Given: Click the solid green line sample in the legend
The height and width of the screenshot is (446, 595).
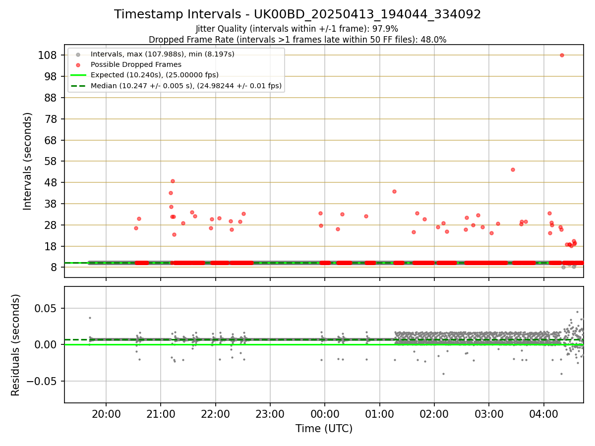Looking at the screenshot, I should (78, 75).
